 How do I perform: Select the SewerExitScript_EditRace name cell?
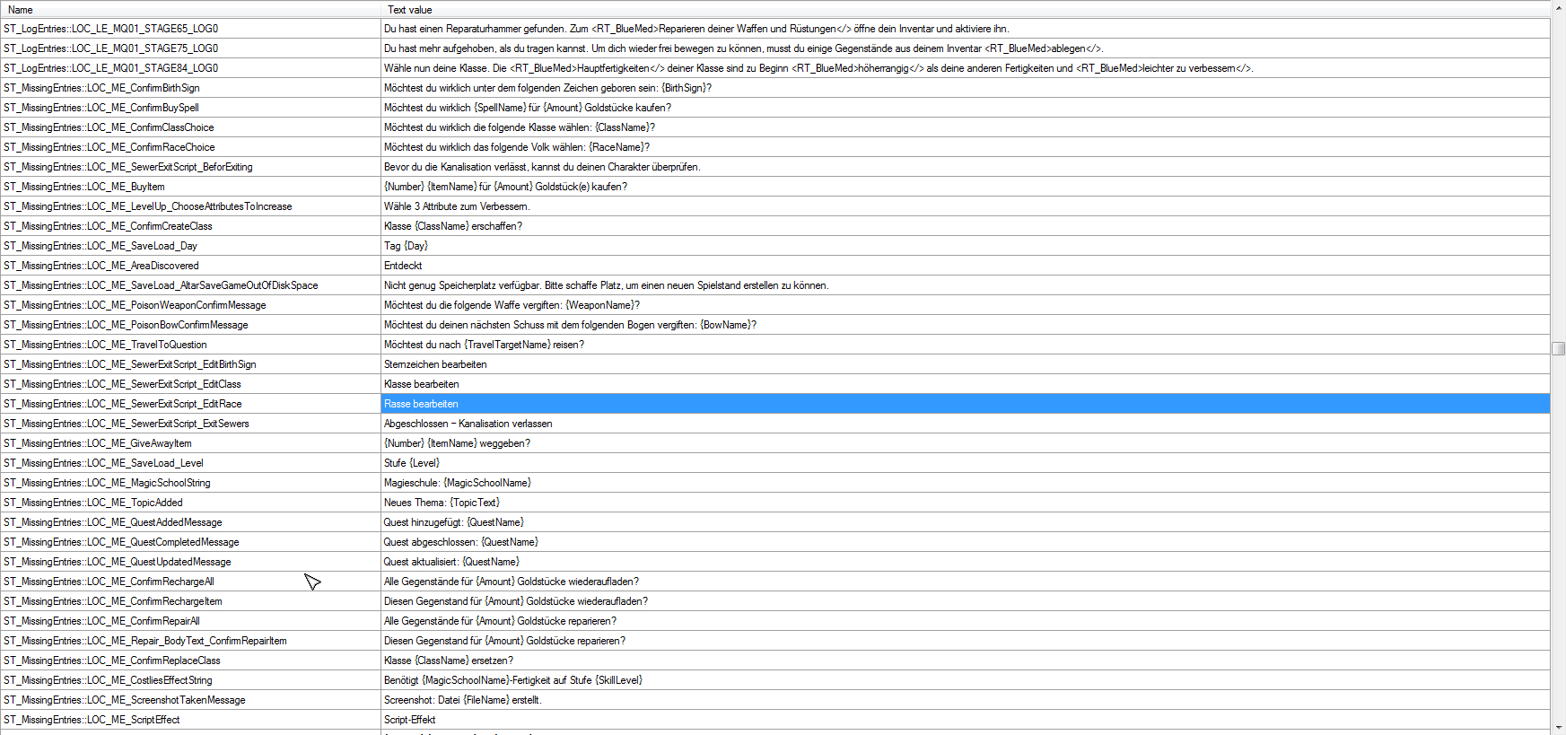click(x=190, y=404)
